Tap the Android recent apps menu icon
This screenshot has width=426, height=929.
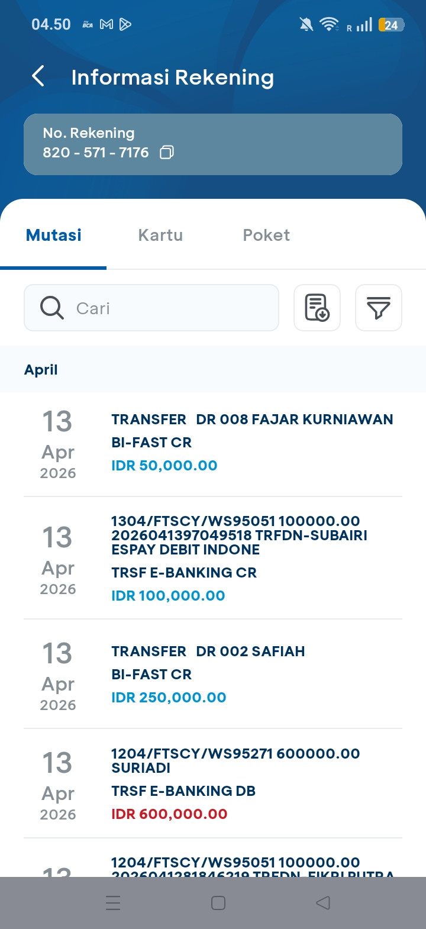coord(112,903)
